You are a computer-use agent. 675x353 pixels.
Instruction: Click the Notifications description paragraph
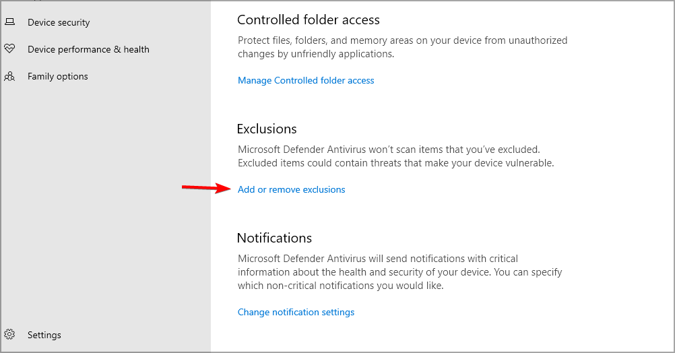399,272
